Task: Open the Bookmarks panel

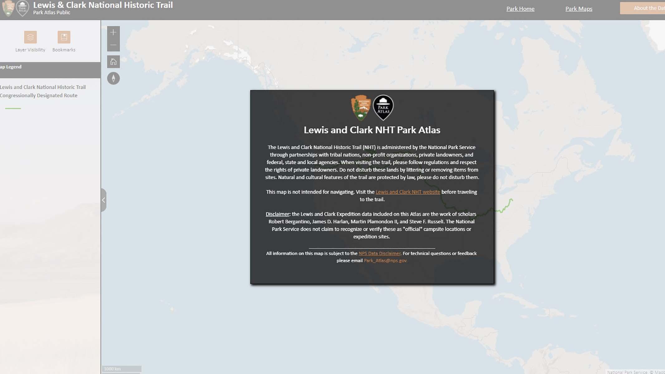Action: point(64,37)
